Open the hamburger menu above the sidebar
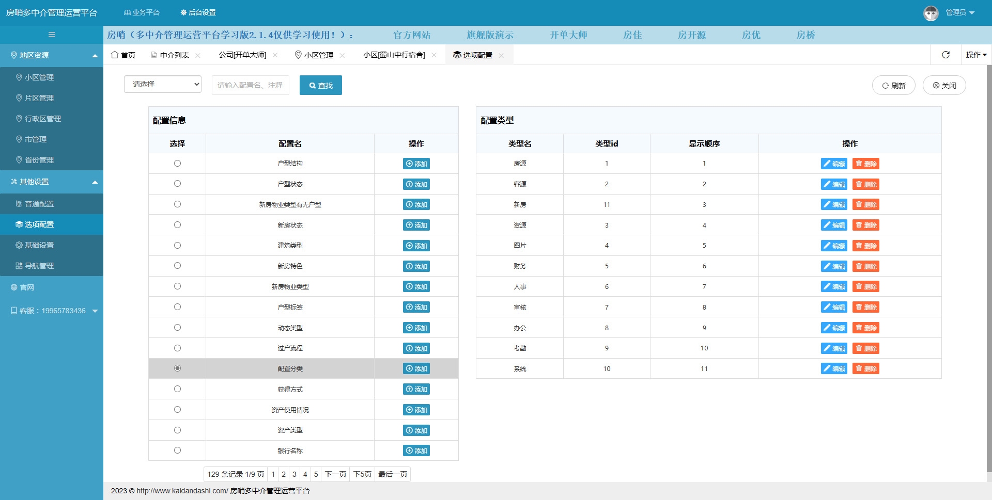Screen dimensions: 992x500 (x=51, y=35)
